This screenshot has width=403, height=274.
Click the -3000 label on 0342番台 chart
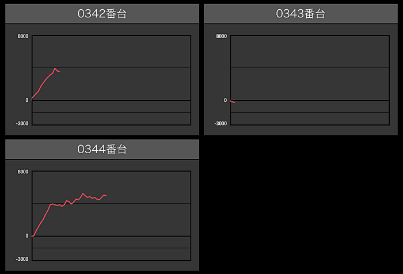pyautogui.click(x=22, y=123)
